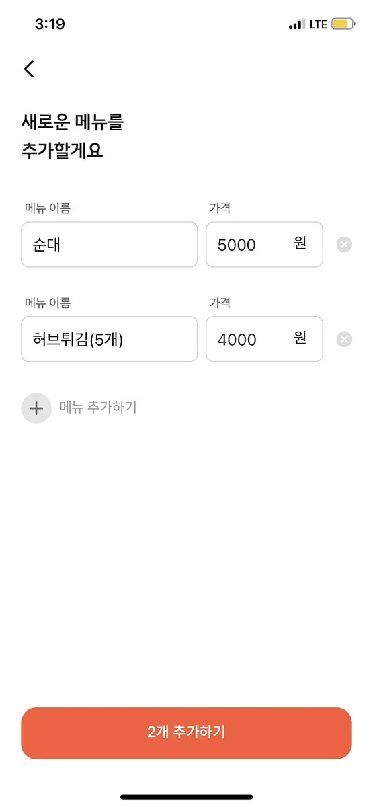Tap the 메뉴 추가하기 text link

pos(98,407)
